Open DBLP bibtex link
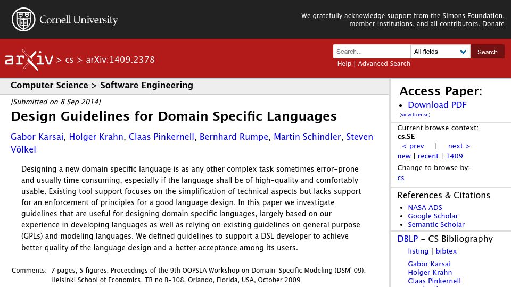This screenshot has height=287, width=511. [446, 251]
